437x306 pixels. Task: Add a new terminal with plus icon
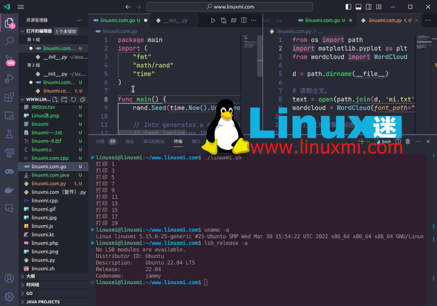tap(362, 141)
